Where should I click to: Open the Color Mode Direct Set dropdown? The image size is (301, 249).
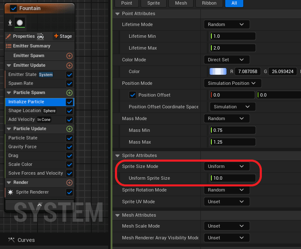(227, 60)
